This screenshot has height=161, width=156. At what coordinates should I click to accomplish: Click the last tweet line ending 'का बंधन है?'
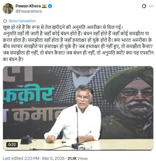pos(13,59)
